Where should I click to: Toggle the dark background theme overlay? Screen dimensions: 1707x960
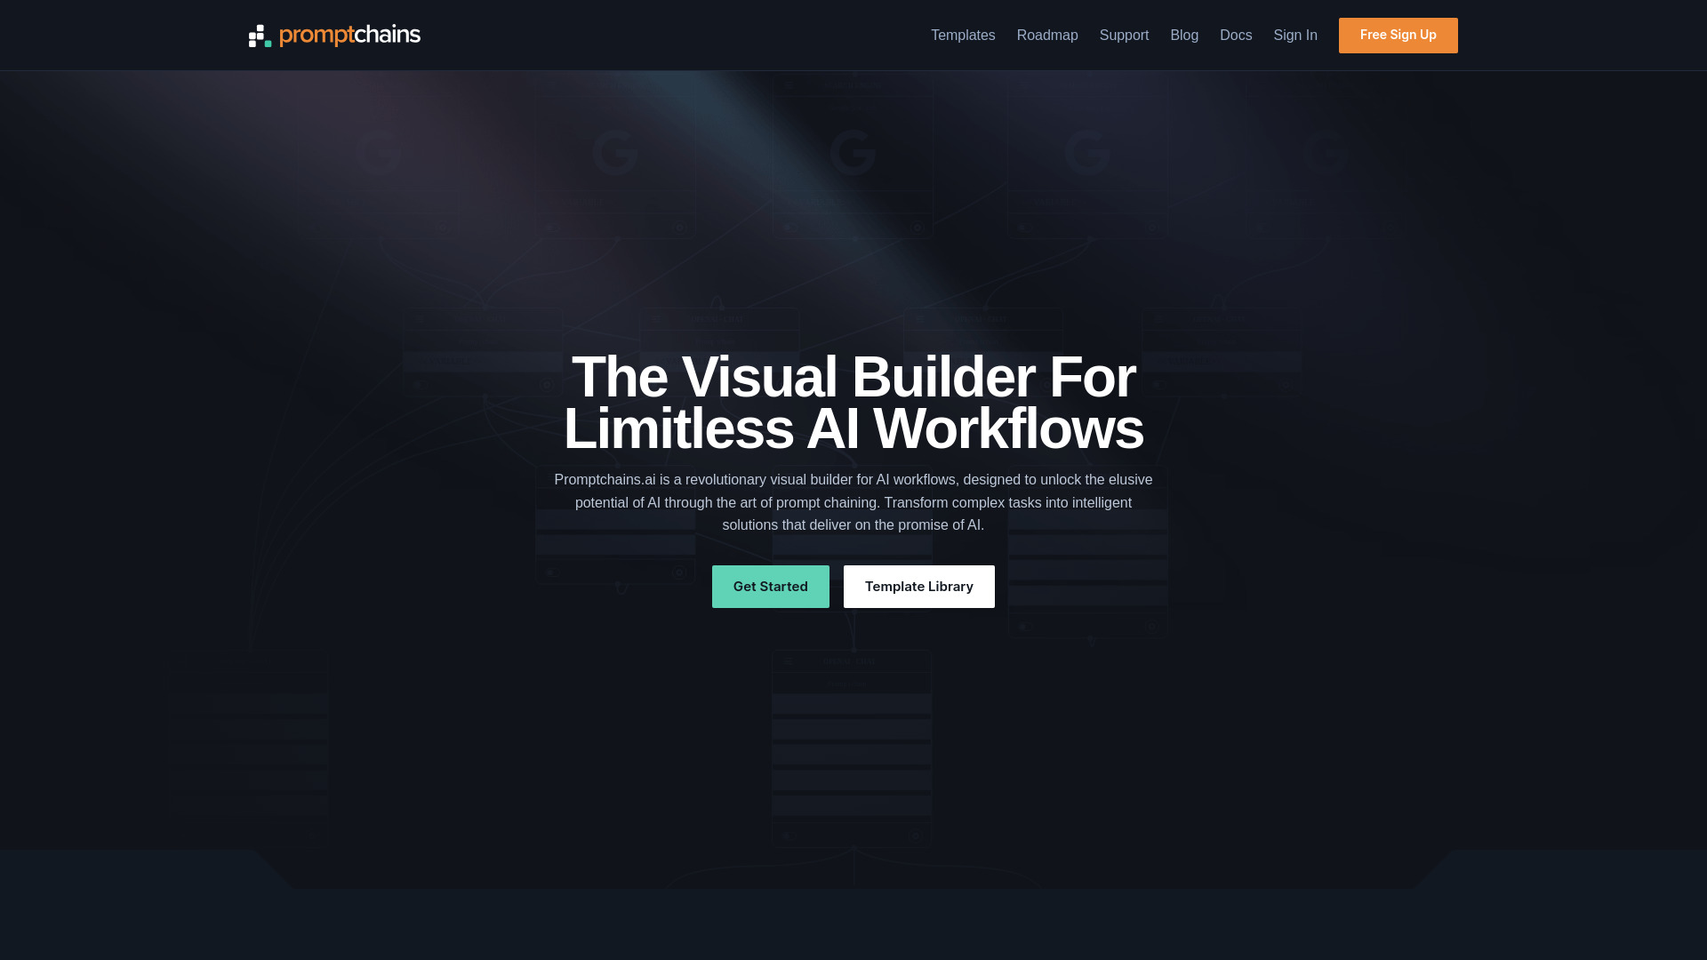pyautogui.click(x=853, y=479)
